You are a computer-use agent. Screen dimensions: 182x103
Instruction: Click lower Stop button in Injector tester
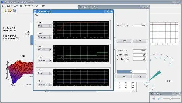pos(140,76)
